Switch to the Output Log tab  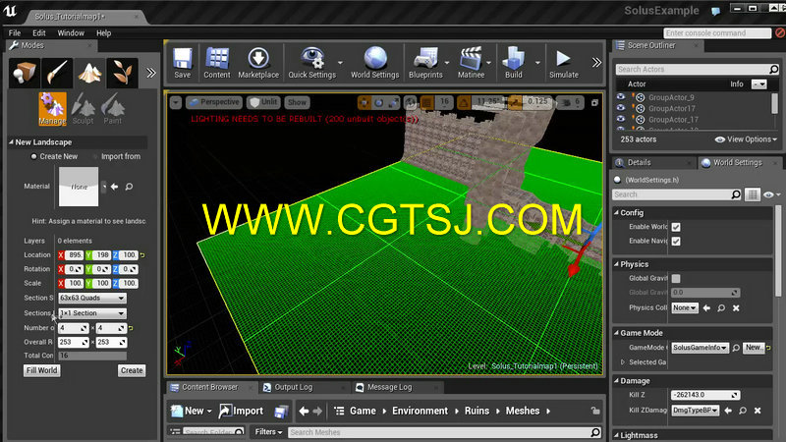tap(293, 387)
